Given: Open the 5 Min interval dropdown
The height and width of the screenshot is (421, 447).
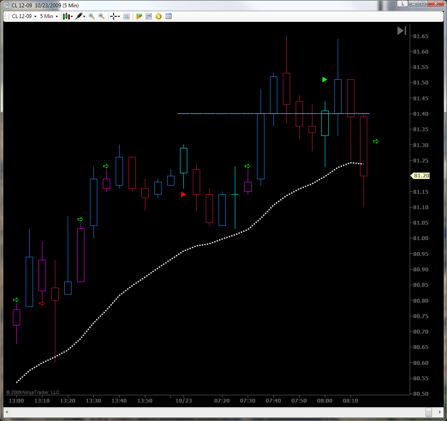Looking at the screenshot, I should [x=49, y=16].
